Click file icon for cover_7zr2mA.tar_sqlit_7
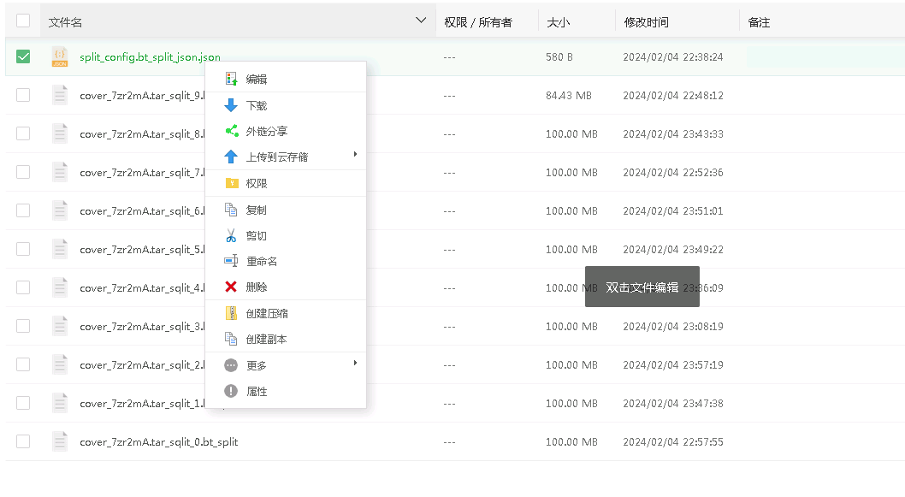This screenshot has height=497, width=905. (59, 172)
